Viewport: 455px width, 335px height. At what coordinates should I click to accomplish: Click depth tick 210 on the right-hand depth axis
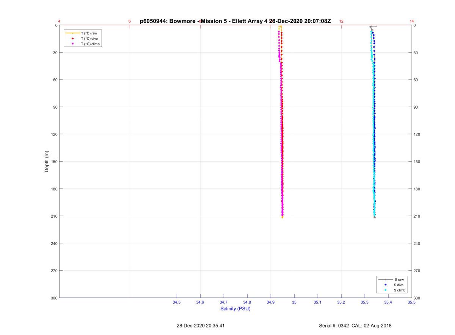point(417,216)
